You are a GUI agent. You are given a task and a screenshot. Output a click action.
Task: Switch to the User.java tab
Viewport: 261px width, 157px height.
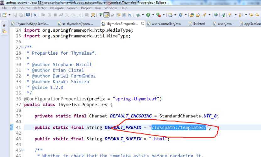pyautogui.click(x=223, y=24)
